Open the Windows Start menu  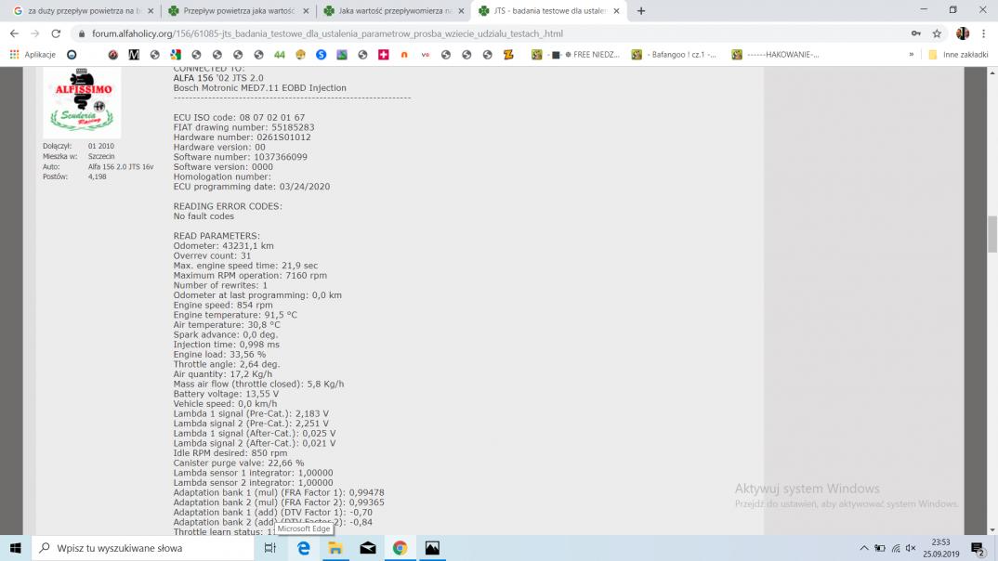[15, 548]
